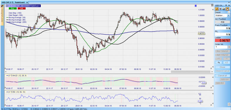Click the +1 volume button
This screenshot has height=110, width=231.
[219, 59]
